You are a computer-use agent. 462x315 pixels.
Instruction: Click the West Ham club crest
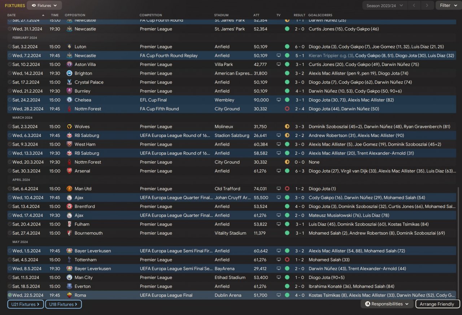[69, 144]
